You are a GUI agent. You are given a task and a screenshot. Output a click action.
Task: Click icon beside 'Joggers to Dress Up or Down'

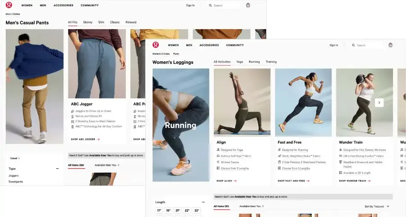tap(73, 111)
